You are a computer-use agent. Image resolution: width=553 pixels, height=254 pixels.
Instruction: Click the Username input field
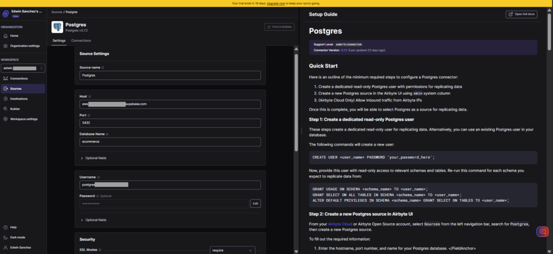(x=170, y=185)
